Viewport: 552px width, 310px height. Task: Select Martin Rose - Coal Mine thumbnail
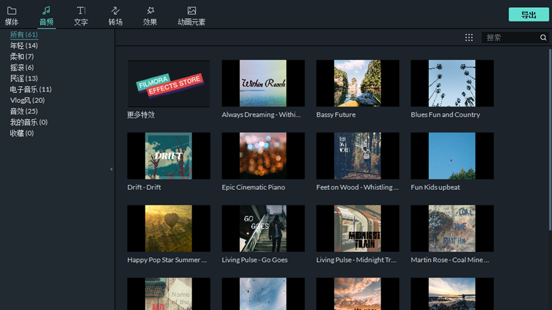point(452,228)
